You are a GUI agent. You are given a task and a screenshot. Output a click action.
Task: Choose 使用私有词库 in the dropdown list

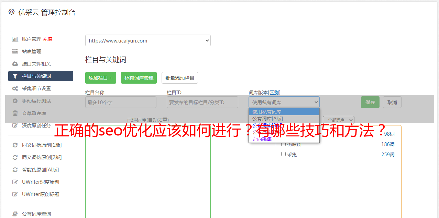pyautogui.click(x=284, y=112)
